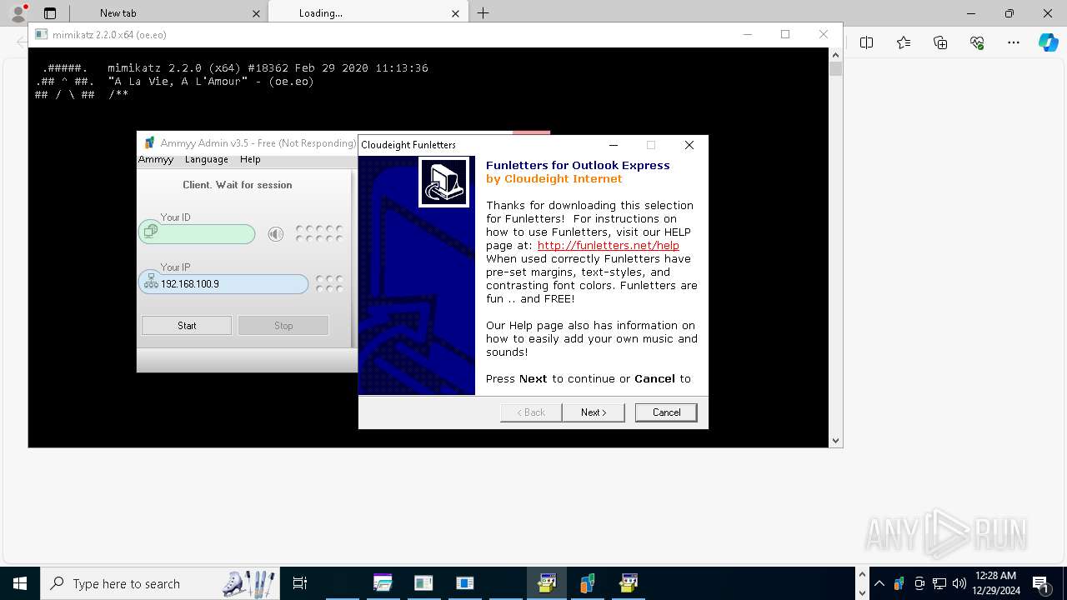Image resolution: width=1067 pixels, height=600 pixels.
Task: Open the Copilot icon in Edge
Action: click(x=1048, y=42)
